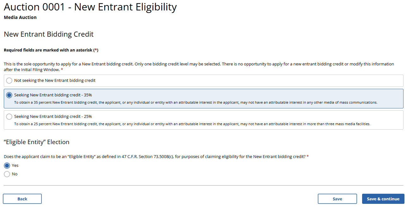This screenshot has height=207, width=407.
Task: Click the "Media Auction" subtitle
Action: tap(20, 17)
